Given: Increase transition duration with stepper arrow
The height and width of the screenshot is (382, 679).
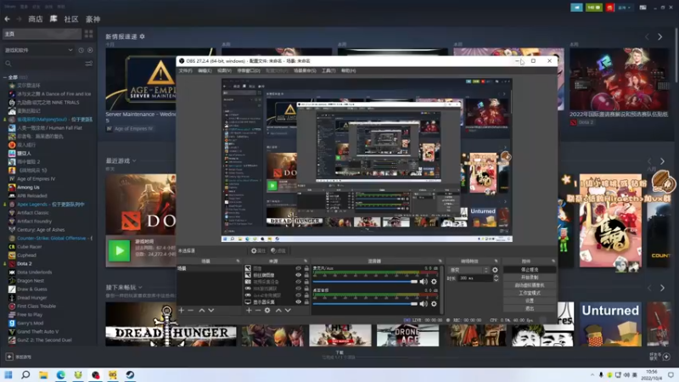Looking at the screenshot, I should coord(496,277).
